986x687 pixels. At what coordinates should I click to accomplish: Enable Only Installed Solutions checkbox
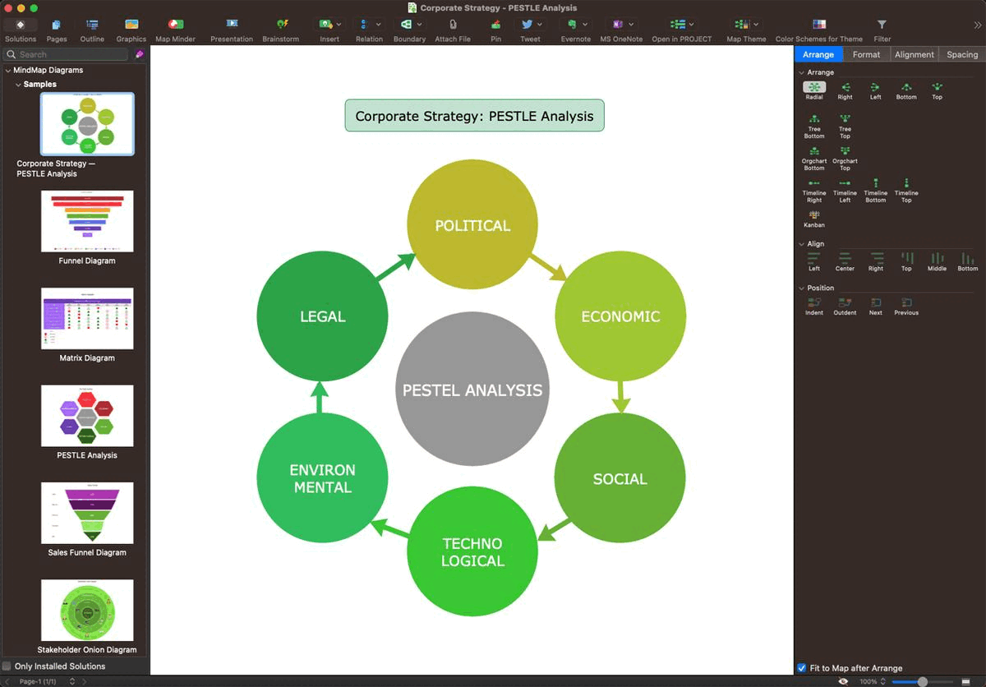click(x=7, y=666)
